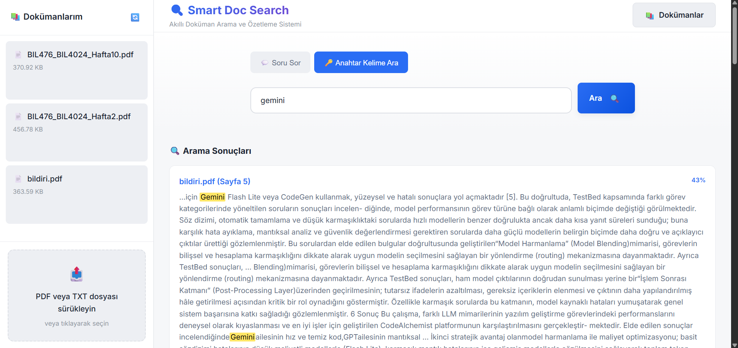Click the key icon on Anahtar Kelime Ara

click(329, 63)
